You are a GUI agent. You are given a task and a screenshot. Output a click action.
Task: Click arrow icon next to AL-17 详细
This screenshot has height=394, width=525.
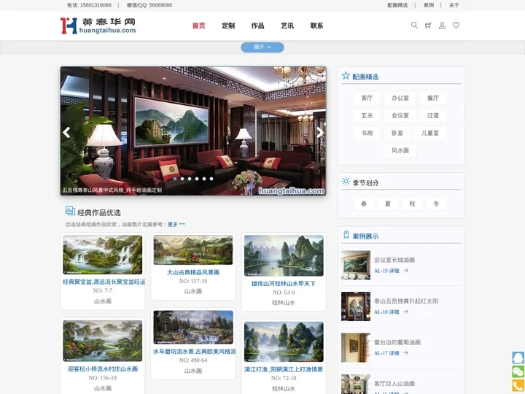[406, 353]
